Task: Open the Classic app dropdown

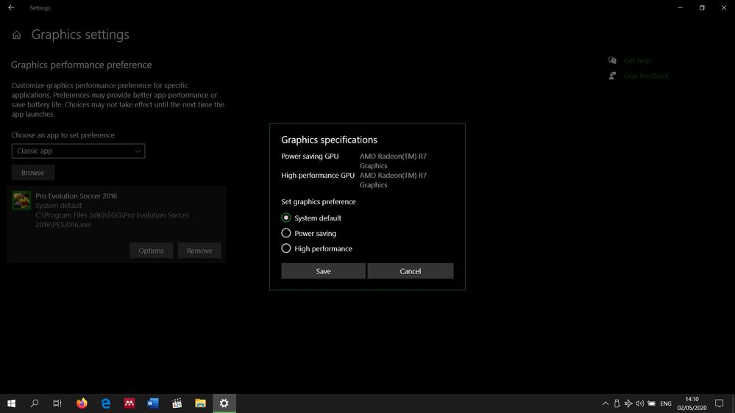Action: pyautogui.click(x=78, y=151)
